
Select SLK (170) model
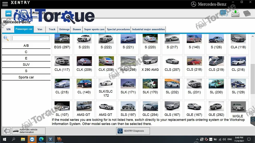pyautogui.click(x=150, y=89)
